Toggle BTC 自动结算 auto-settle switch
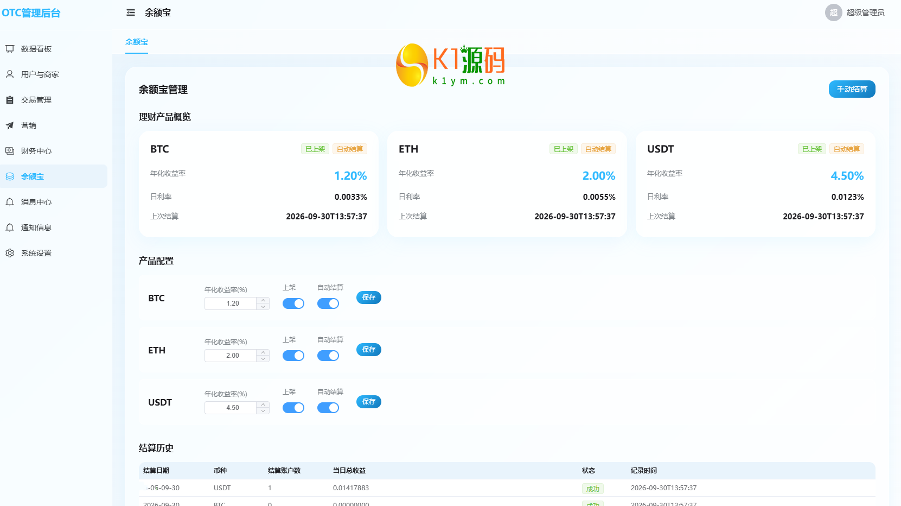The image size is (901, 506). [x=328, y=303]
